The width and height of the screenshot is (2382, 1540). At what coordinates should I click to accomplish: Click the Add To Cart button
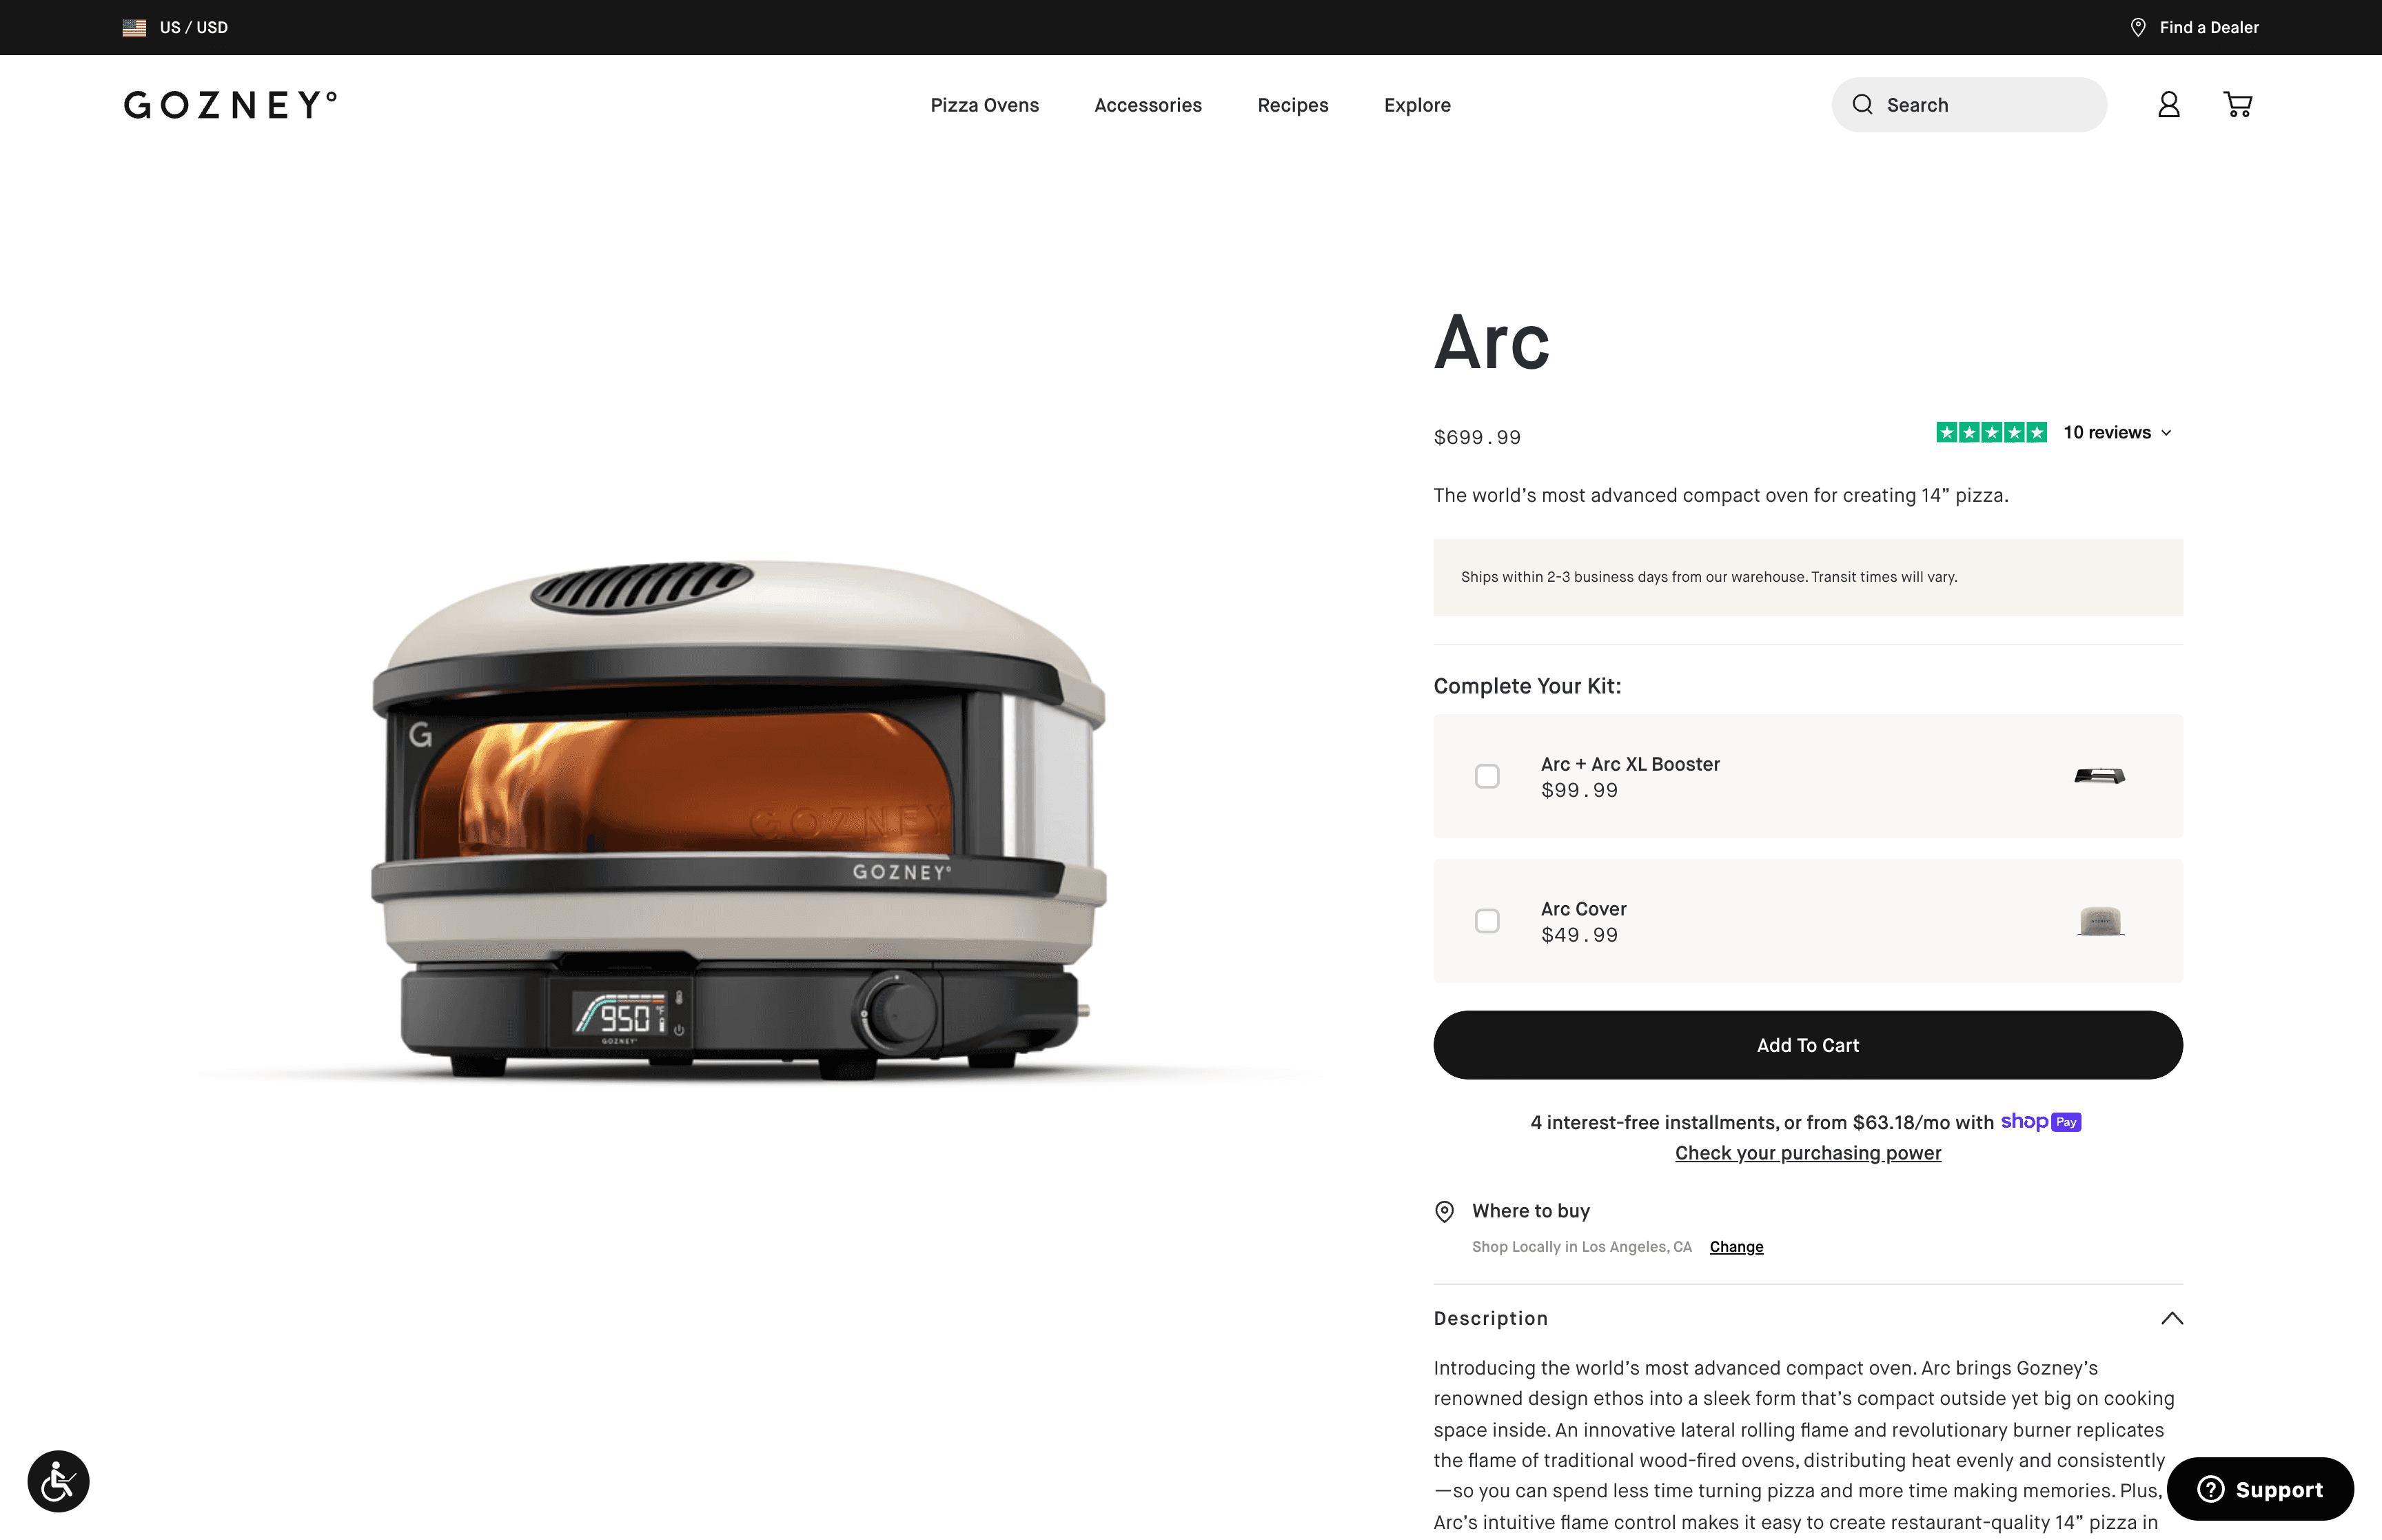(x=1807, y=1045)
